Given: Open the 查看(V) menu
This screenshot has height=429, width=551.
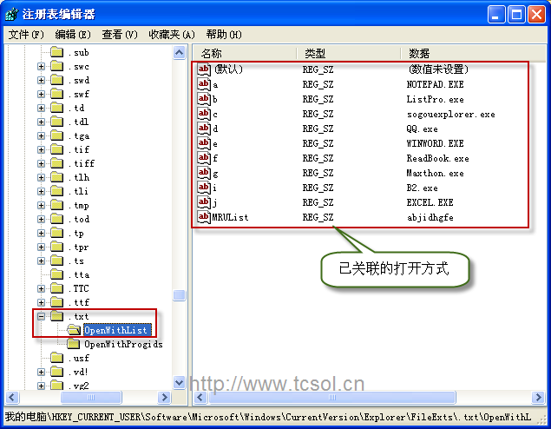Looking at the screenshot, I should tap(120, 35).
